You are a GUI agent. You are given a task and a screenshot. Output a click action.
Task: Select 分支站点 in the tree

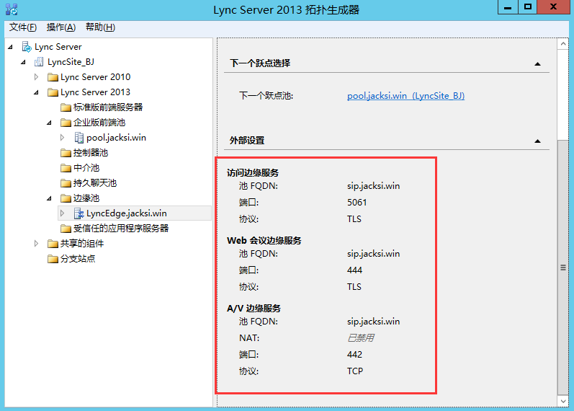[x=78, y=259]
